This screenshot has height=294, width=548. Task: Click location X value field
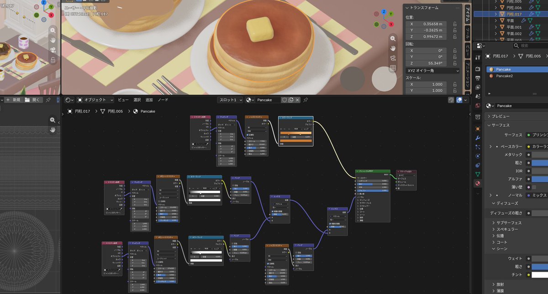coord(427,24)
